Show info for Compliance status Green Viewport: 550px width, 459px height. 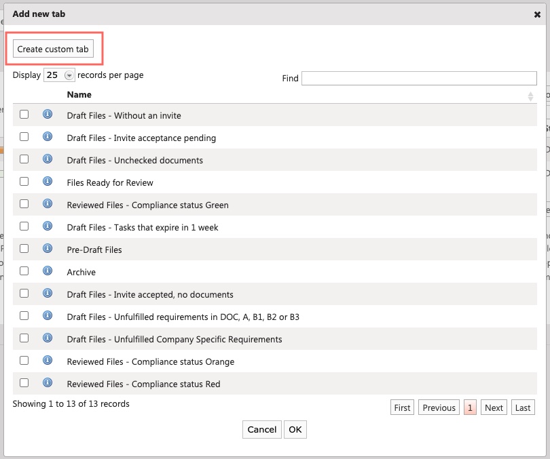click(48, 204)
